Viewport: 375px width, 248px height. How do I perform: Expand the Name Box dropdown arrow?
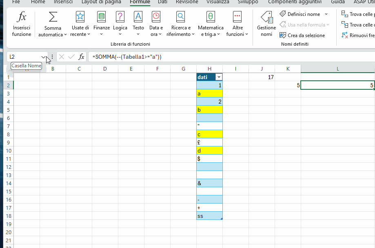click(43, 57)
